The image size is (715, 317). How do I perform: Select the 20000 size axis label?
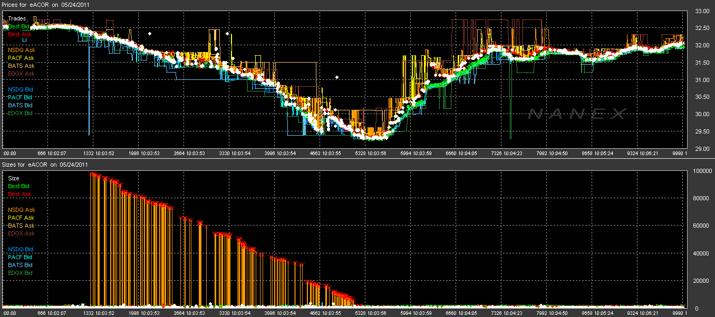coord(702,281)
